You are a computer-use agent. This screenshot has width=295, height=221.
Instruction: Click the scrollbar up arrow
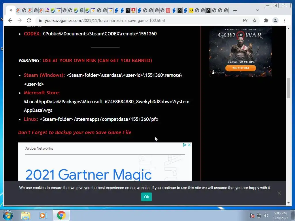pos(288,28)
